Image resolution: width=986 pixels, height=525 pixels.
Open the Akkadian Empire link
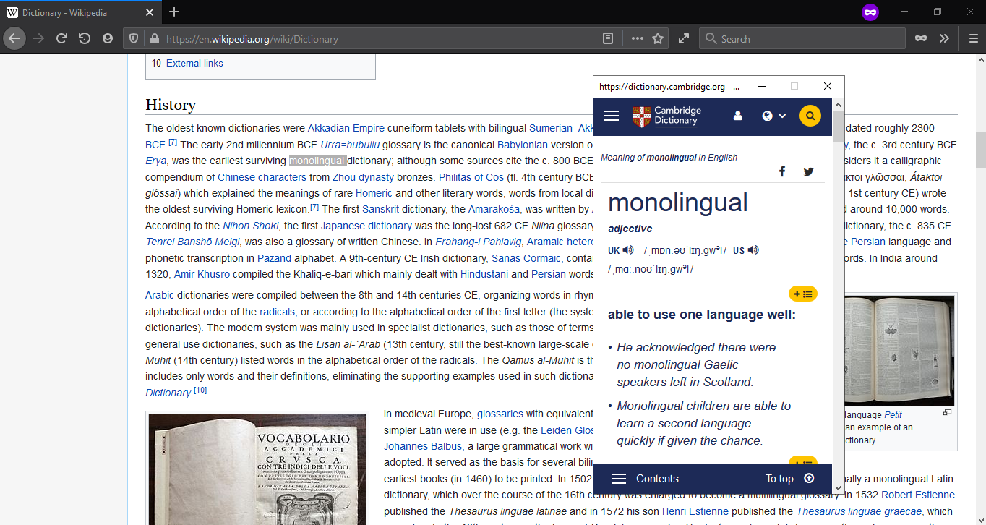click(x=346, y=128)
